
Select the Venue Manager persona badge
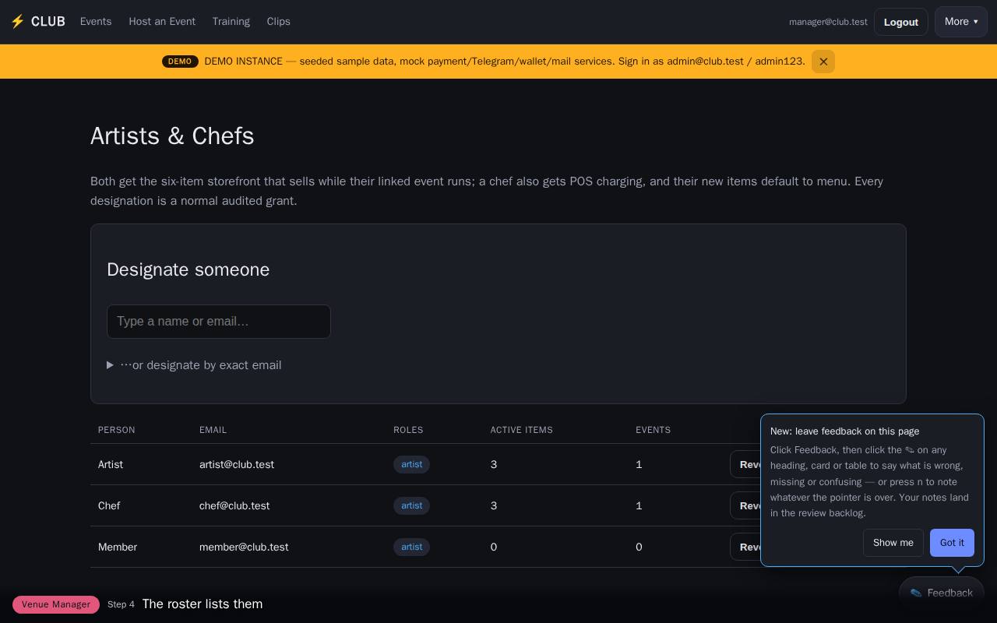pyautogui.click(x=56, y=604)
